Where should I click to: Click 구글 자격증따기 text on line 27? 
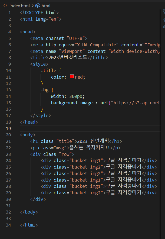tap(124, 180)
